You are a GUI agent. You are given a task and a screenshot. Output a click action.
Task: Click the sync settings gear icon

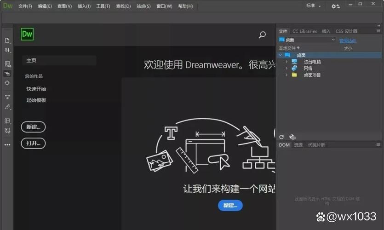[336, 6]
